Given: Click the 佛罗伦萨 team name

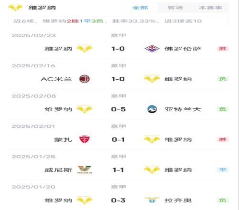Looking at the screenshot, I should point(183,49).
